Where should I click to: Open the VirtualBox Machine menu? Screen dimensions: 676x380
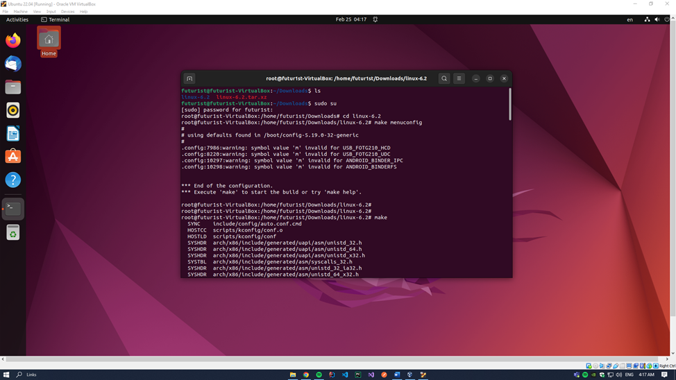(20, 12)
